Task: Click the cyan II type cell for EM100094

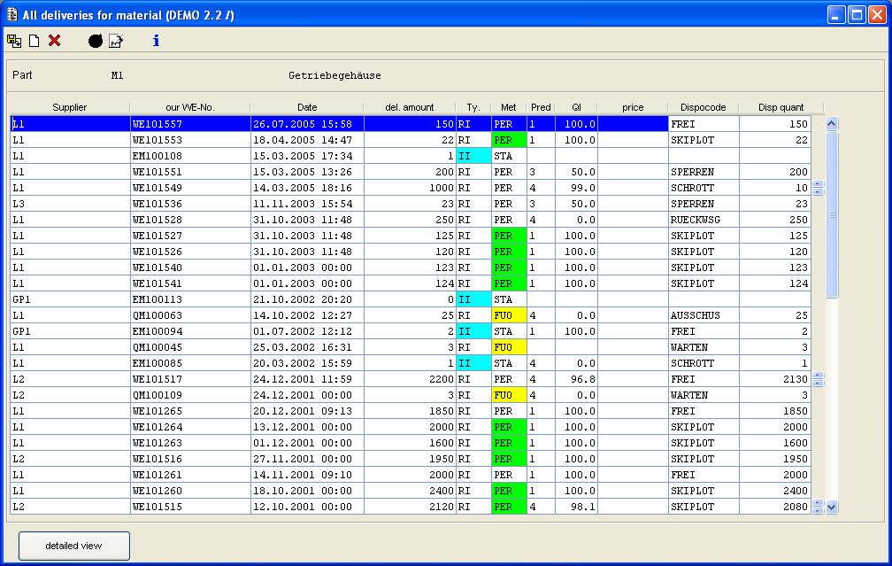Action: (474, 331)
